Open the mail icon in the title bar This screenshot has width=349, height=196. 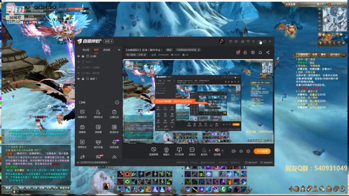pos(231,41)
